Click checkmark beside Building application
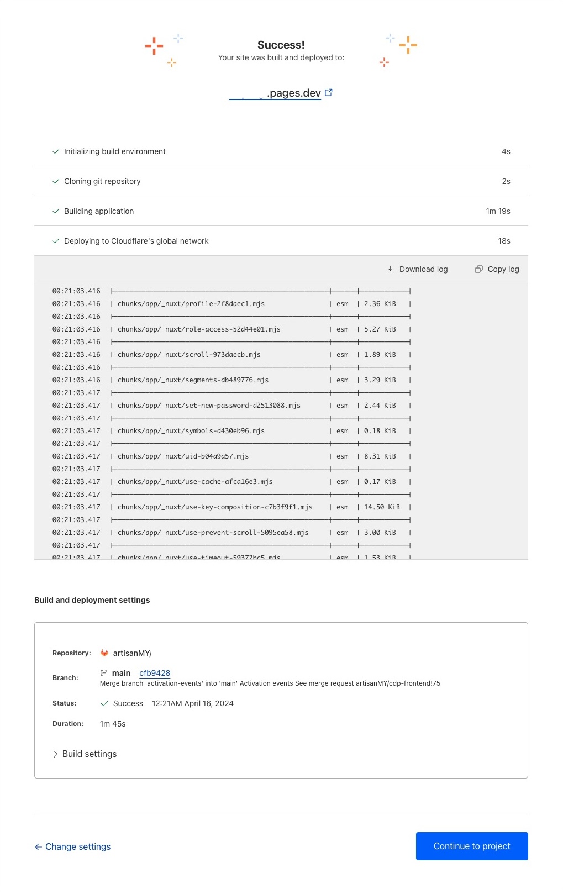The width and height of the screenshot is (563, 894). 55,211
